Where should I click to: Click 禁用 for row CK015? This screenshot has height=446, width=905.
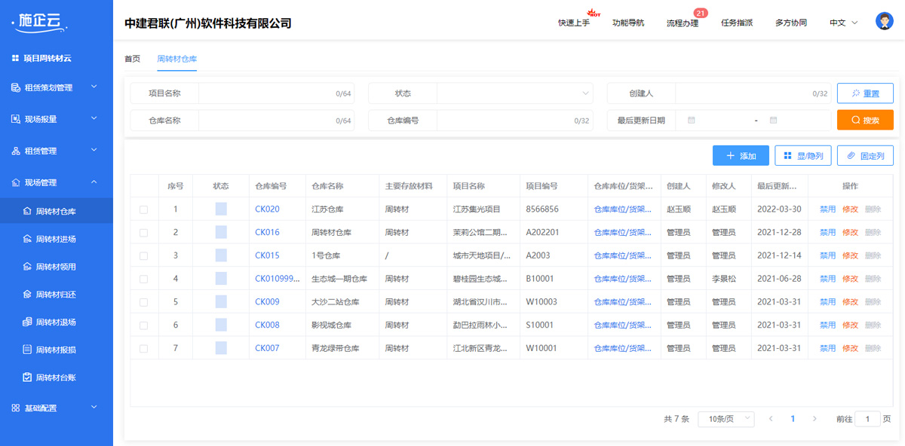(827, 256)
